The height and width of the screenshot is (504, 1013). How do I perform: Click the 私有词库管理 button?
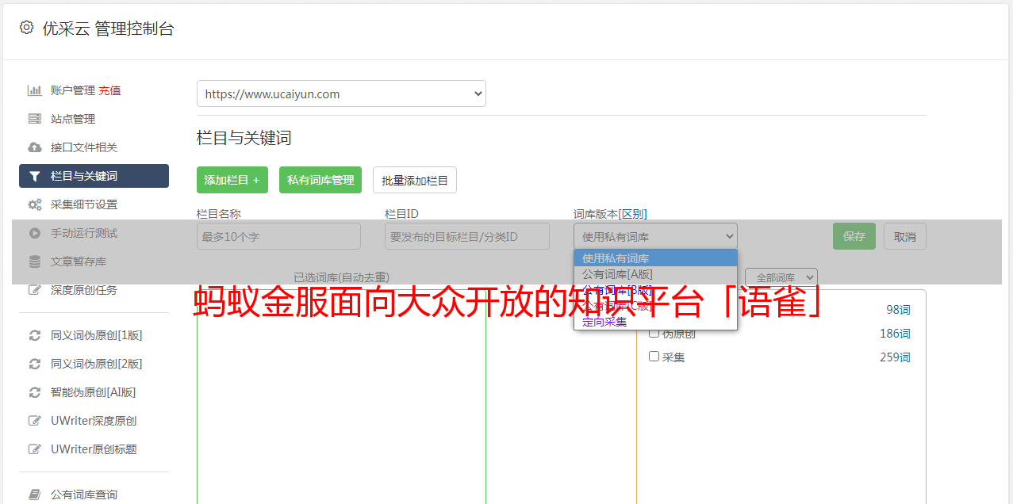pos(320,180)
